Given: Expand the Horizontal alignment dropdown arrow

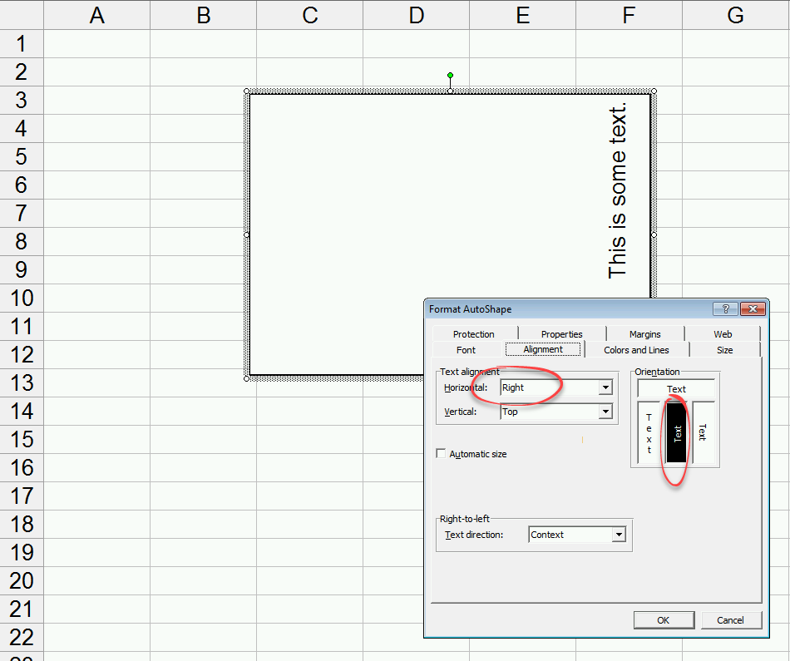Looking at the screenshot, I should pos(605,387).
